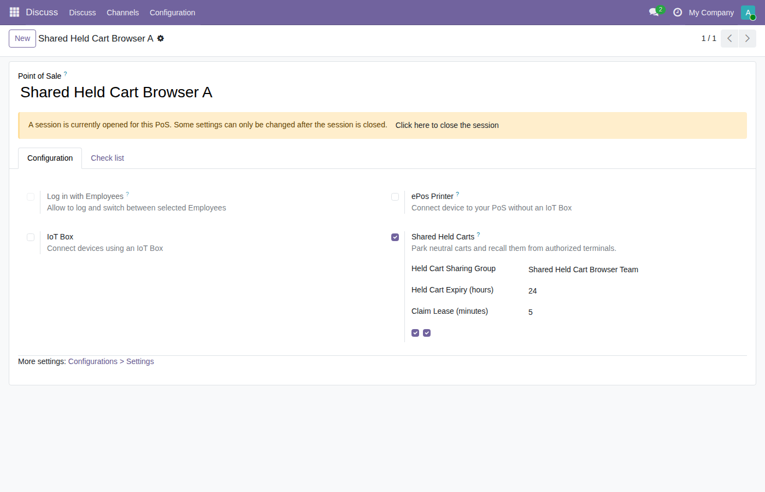Open the Channels menu

[122, 12]
